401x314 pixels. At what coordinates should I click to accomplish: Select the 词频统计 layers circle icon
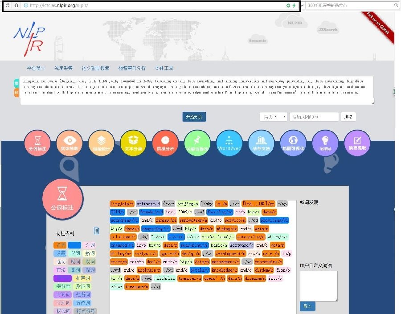[x=101, y=143]
